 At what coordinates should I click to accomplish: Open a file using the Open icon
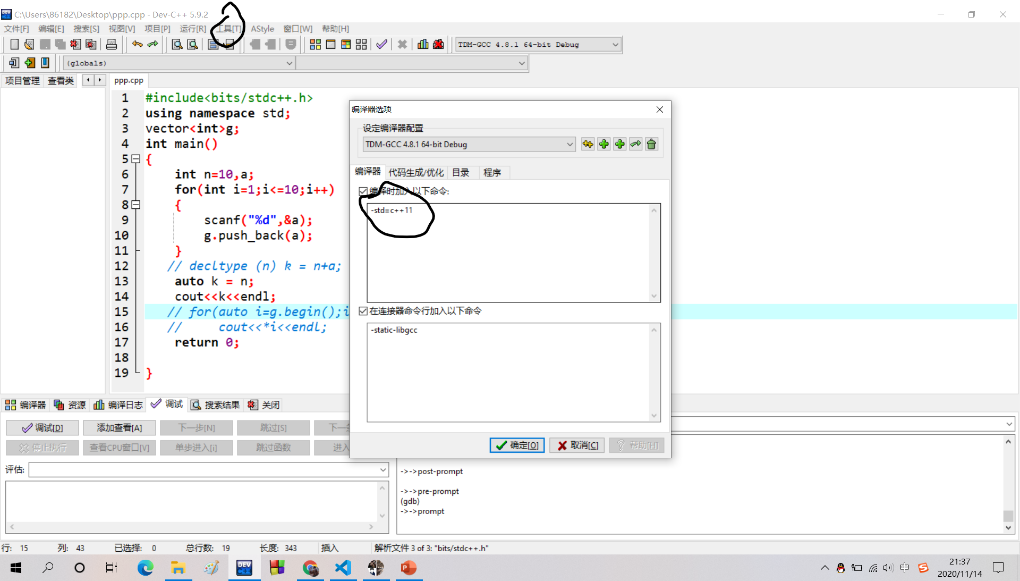(x=29, y=44)
